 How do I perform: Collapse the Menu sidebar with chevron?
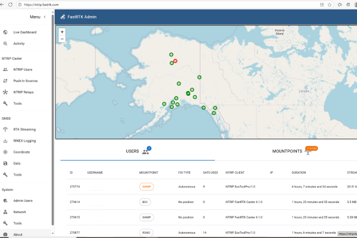(x=45, y=17)
